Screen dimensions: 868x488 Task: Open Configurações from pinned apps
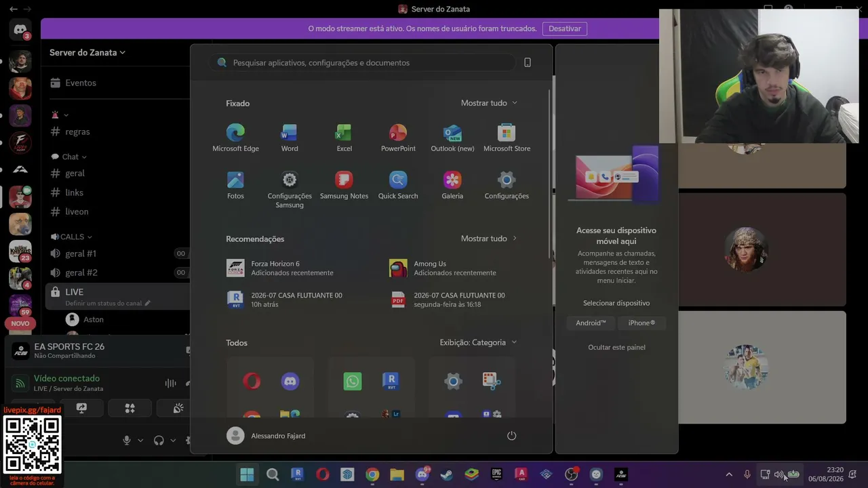tap(507, 186)
